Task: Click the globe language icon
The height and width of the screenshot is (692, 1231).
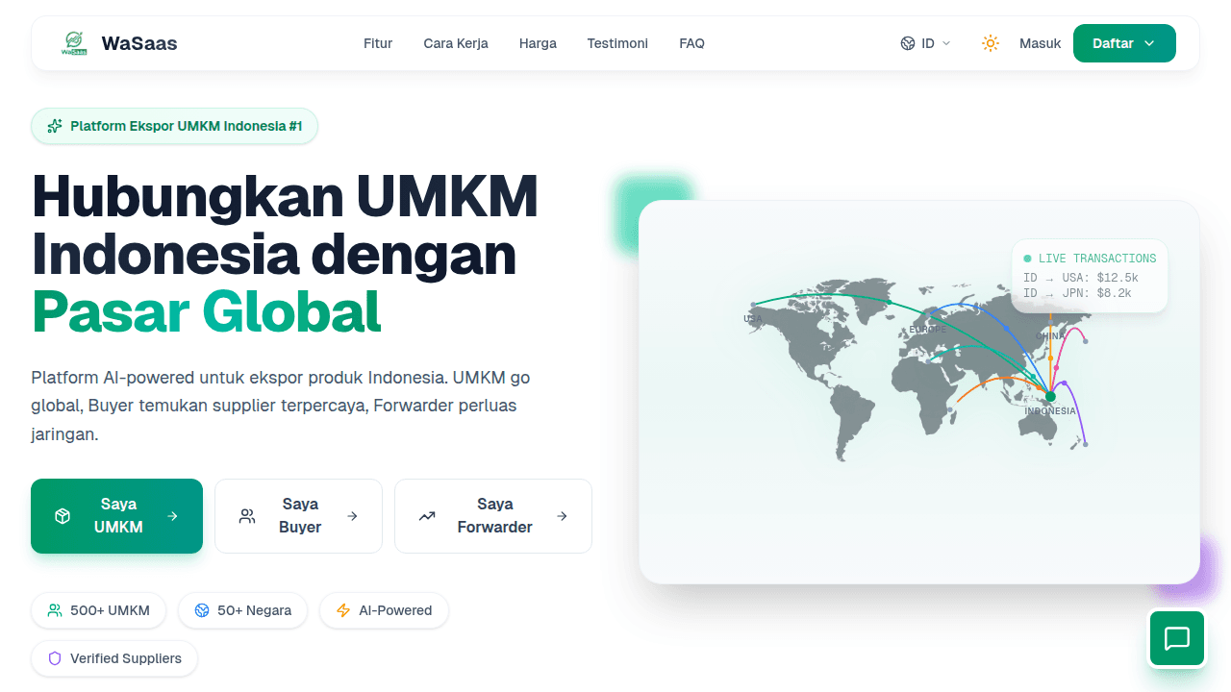Action: 908,43
